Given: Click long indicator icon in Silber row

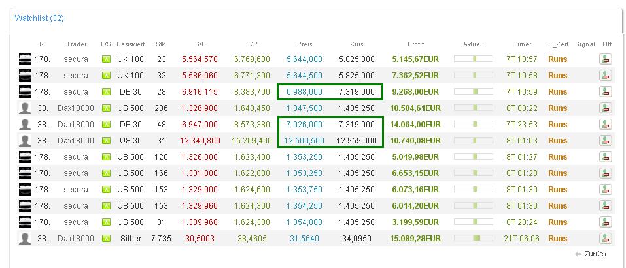Looking at the screenshot, I should [106, 239].
